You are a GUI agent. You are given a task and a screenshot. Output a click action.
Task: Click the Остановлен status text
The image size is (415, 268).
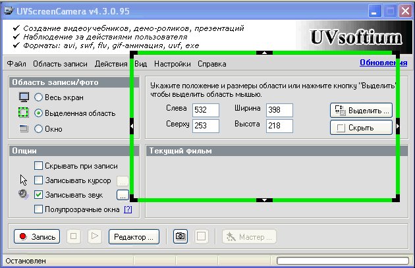click(26, 261)
